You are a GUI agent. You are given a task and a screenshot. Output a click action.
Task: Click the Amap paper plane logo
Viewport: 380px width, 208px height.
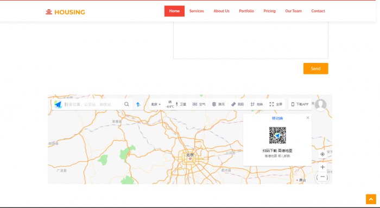58,104
